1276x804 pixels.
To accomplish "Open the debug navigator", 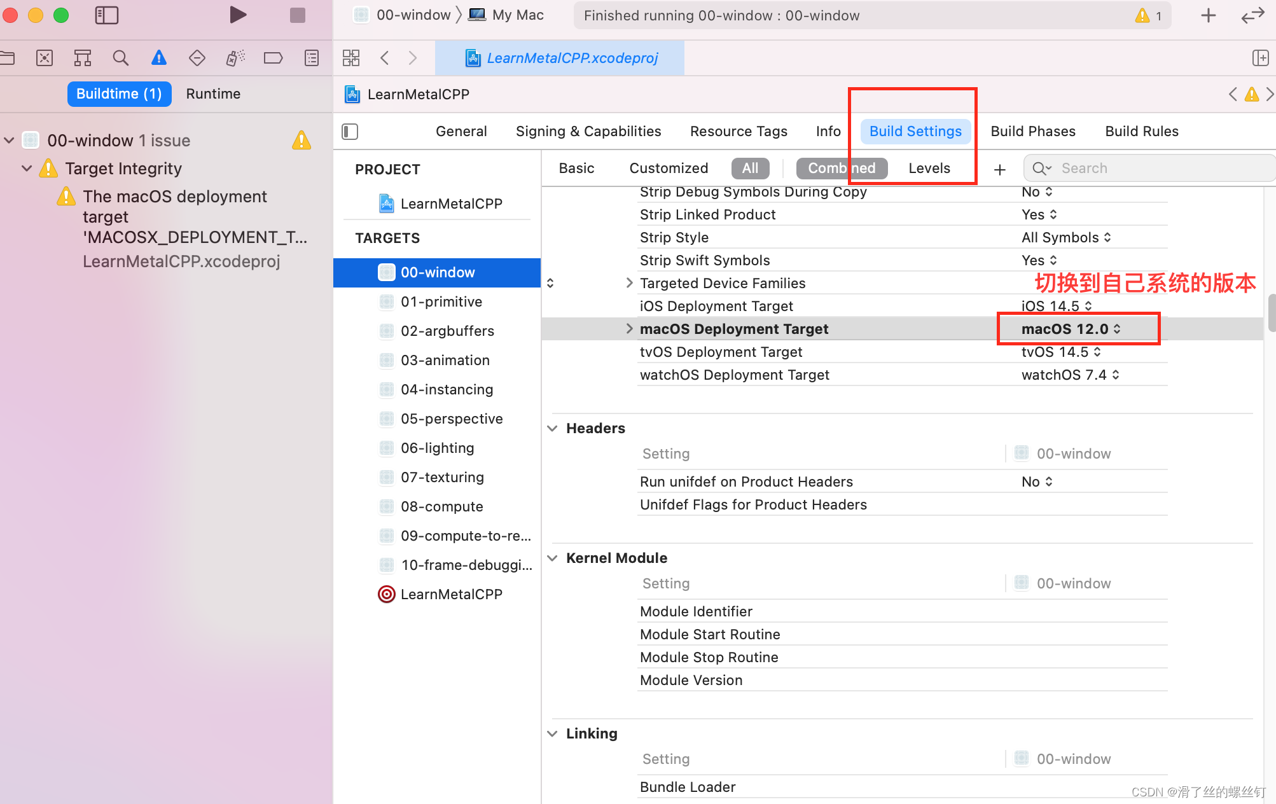I will pos(235,58).
